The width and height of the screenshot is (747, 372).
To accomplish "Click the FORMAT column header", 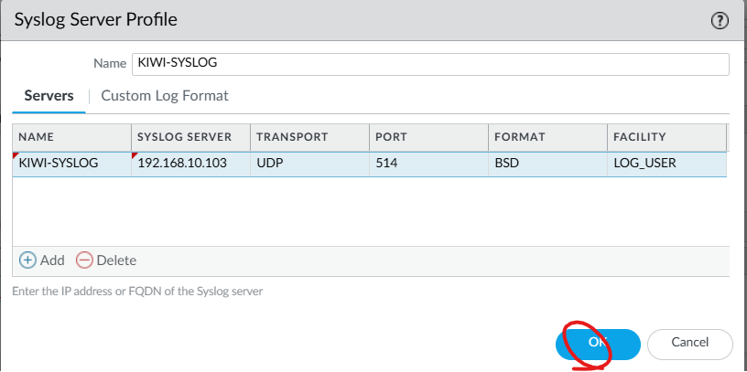I will pos(547,137).
